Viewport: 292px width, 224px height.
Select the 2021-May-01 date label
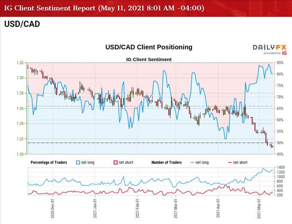pos(258,209)
